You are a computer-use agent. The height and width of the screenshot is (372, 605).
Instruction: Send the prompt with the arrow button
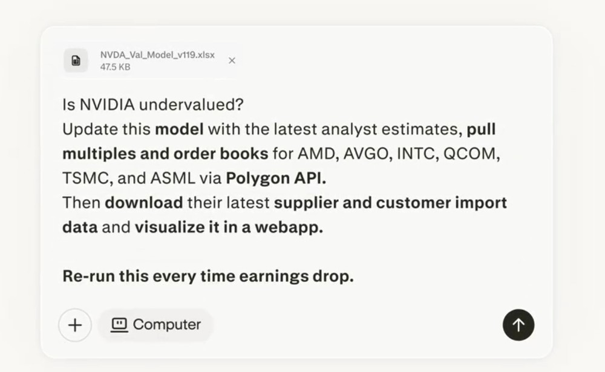coord(518,325)
